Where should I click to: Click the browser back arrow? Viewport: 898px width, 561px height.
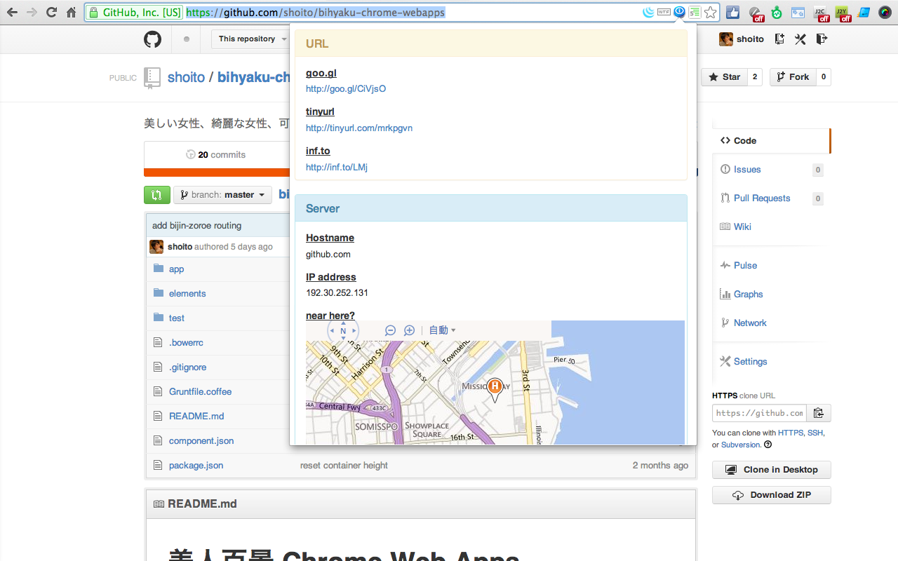[12, 13]
